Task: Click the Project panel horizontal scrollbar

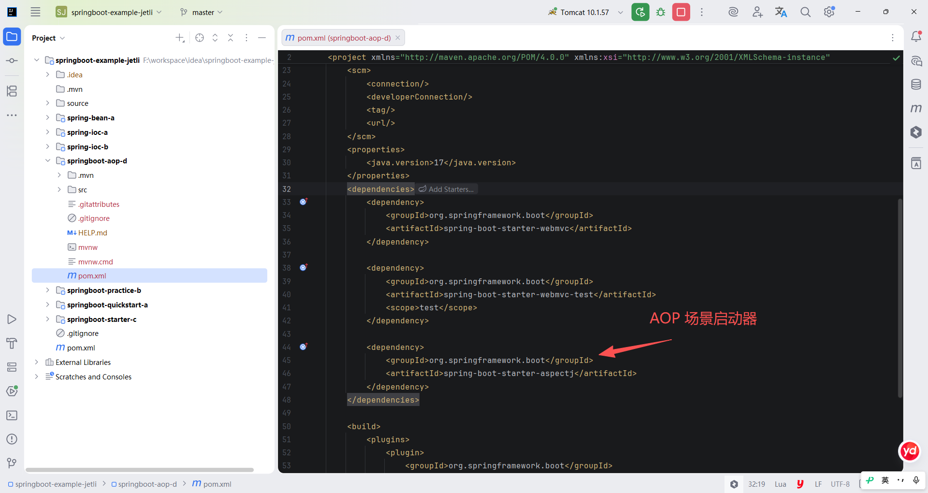Action: pos(140,469)
